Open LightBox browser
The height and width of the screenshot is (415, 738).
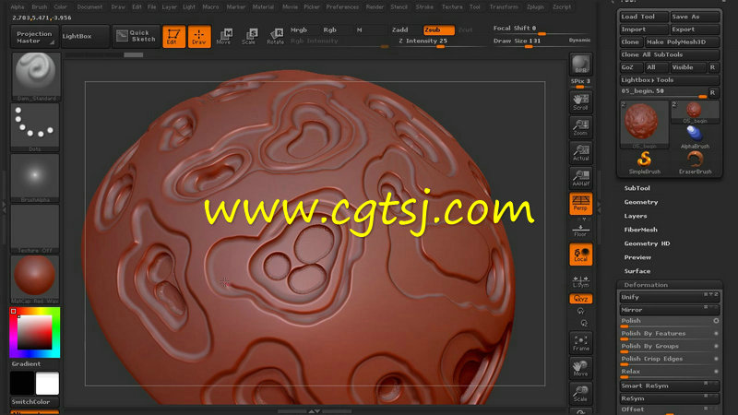click(85, 36)
